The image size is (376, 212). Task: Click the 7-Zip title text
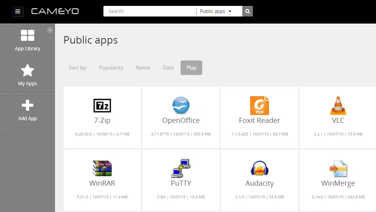click(102, 121)
